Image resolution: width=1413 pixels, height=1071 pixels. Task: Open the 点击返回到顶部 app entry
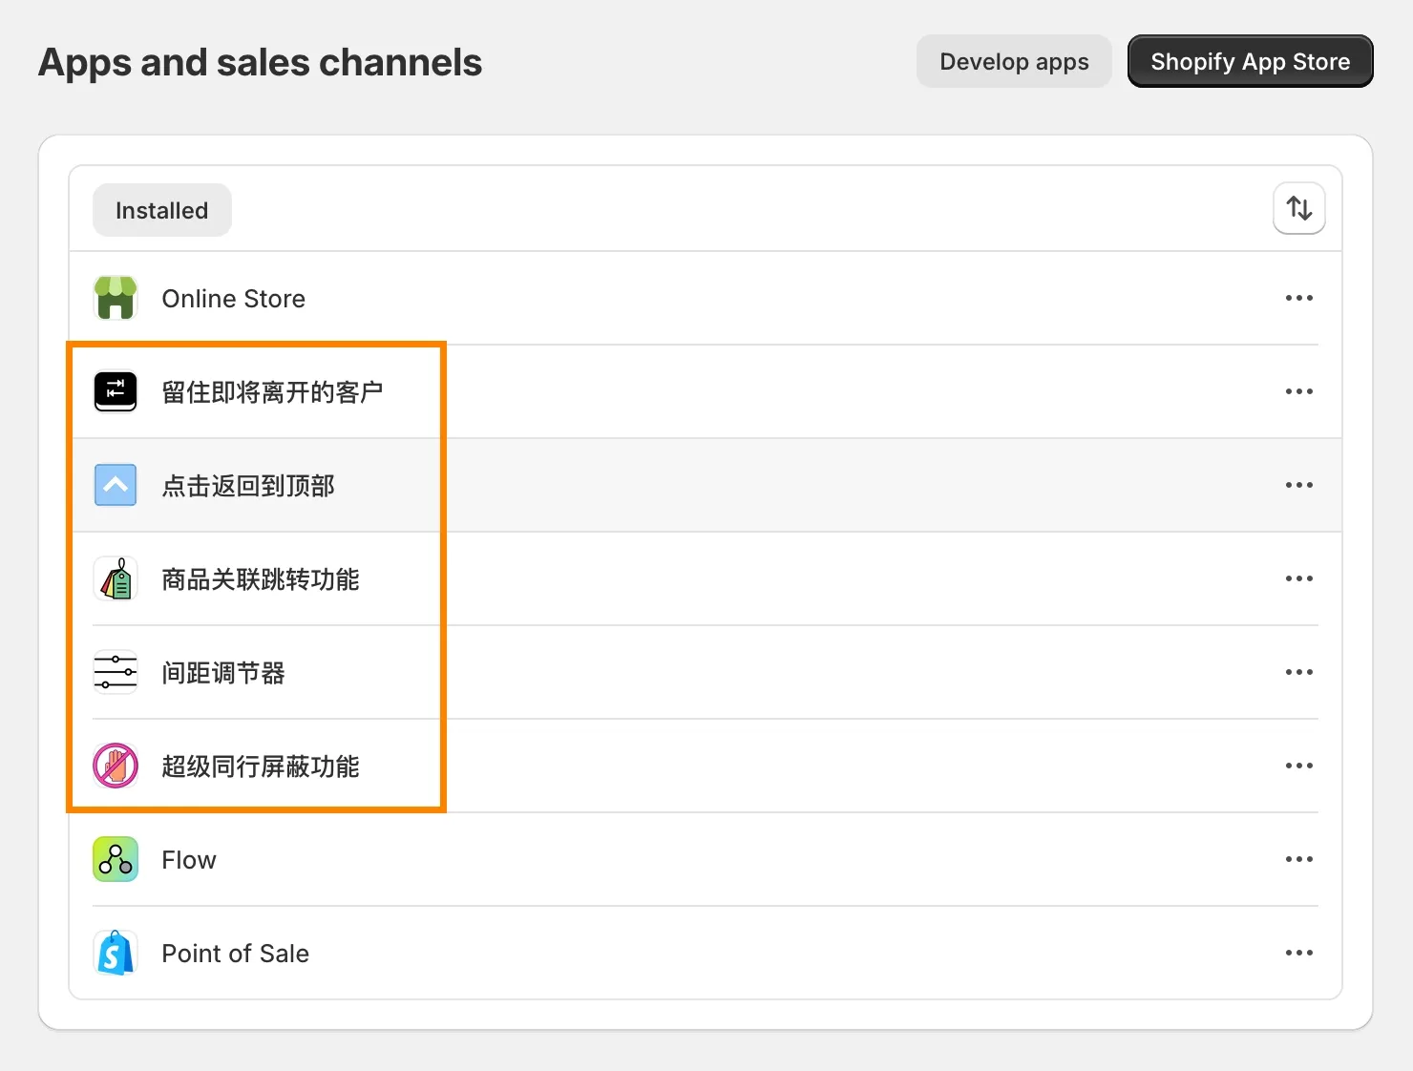(246, 485)
